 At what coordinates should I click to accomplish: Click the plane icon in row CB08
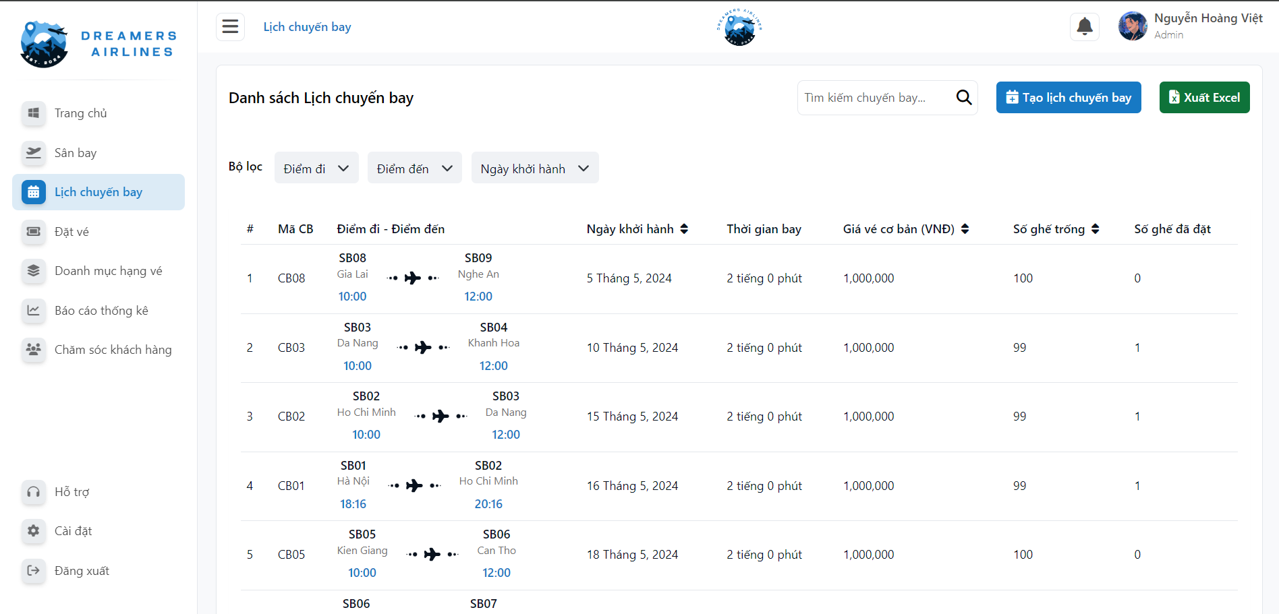(413, 278)
